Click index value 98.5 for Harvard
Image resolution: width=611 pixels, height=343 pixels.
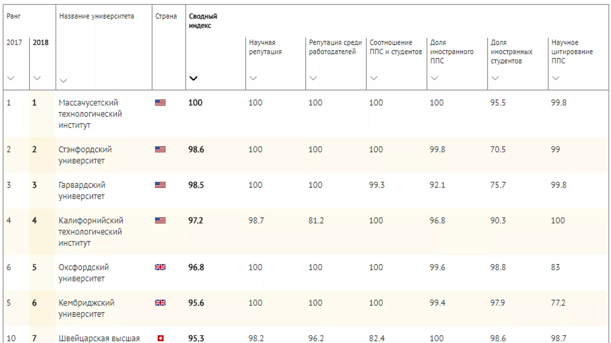click(196, 185)
